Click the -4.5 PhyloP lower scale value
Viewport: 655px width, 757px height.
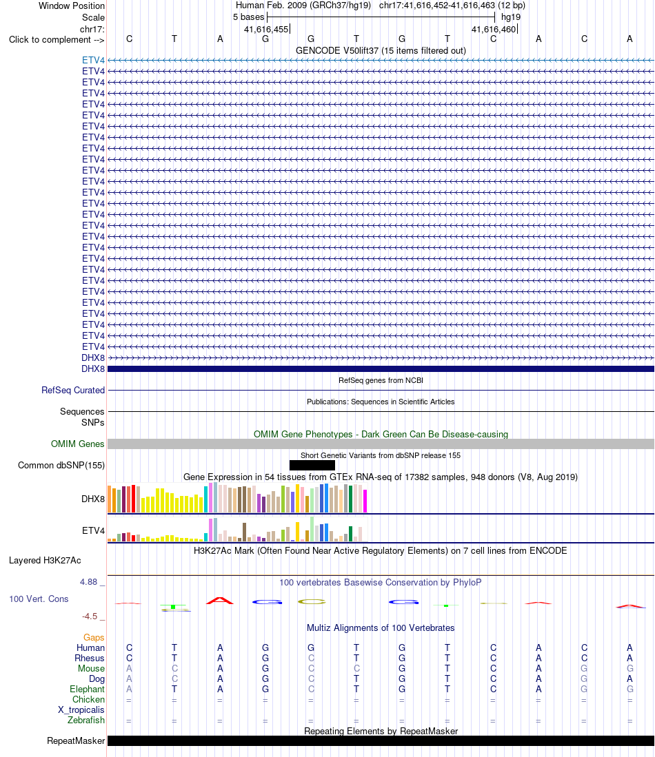(x=90, y=616)
